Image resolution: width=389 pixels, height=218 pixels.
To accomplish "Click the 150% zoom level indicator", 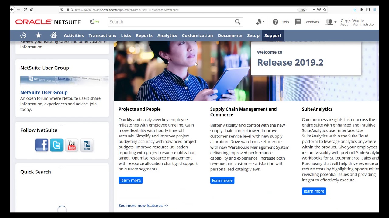I will coord(302,10).
